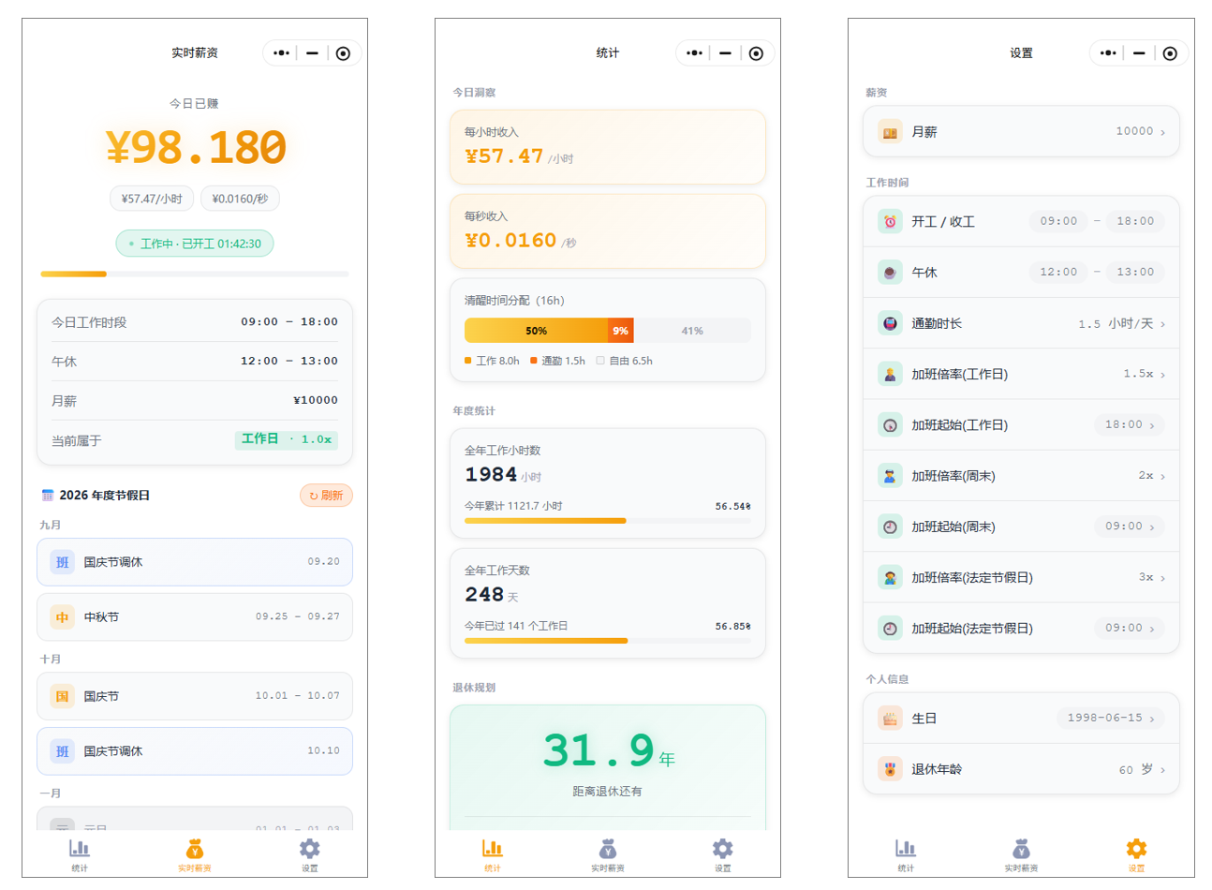The height and width of the screenshot is (890, 1212).
Task: Click the 通勤时长 row icon
Action: point(890,323)
